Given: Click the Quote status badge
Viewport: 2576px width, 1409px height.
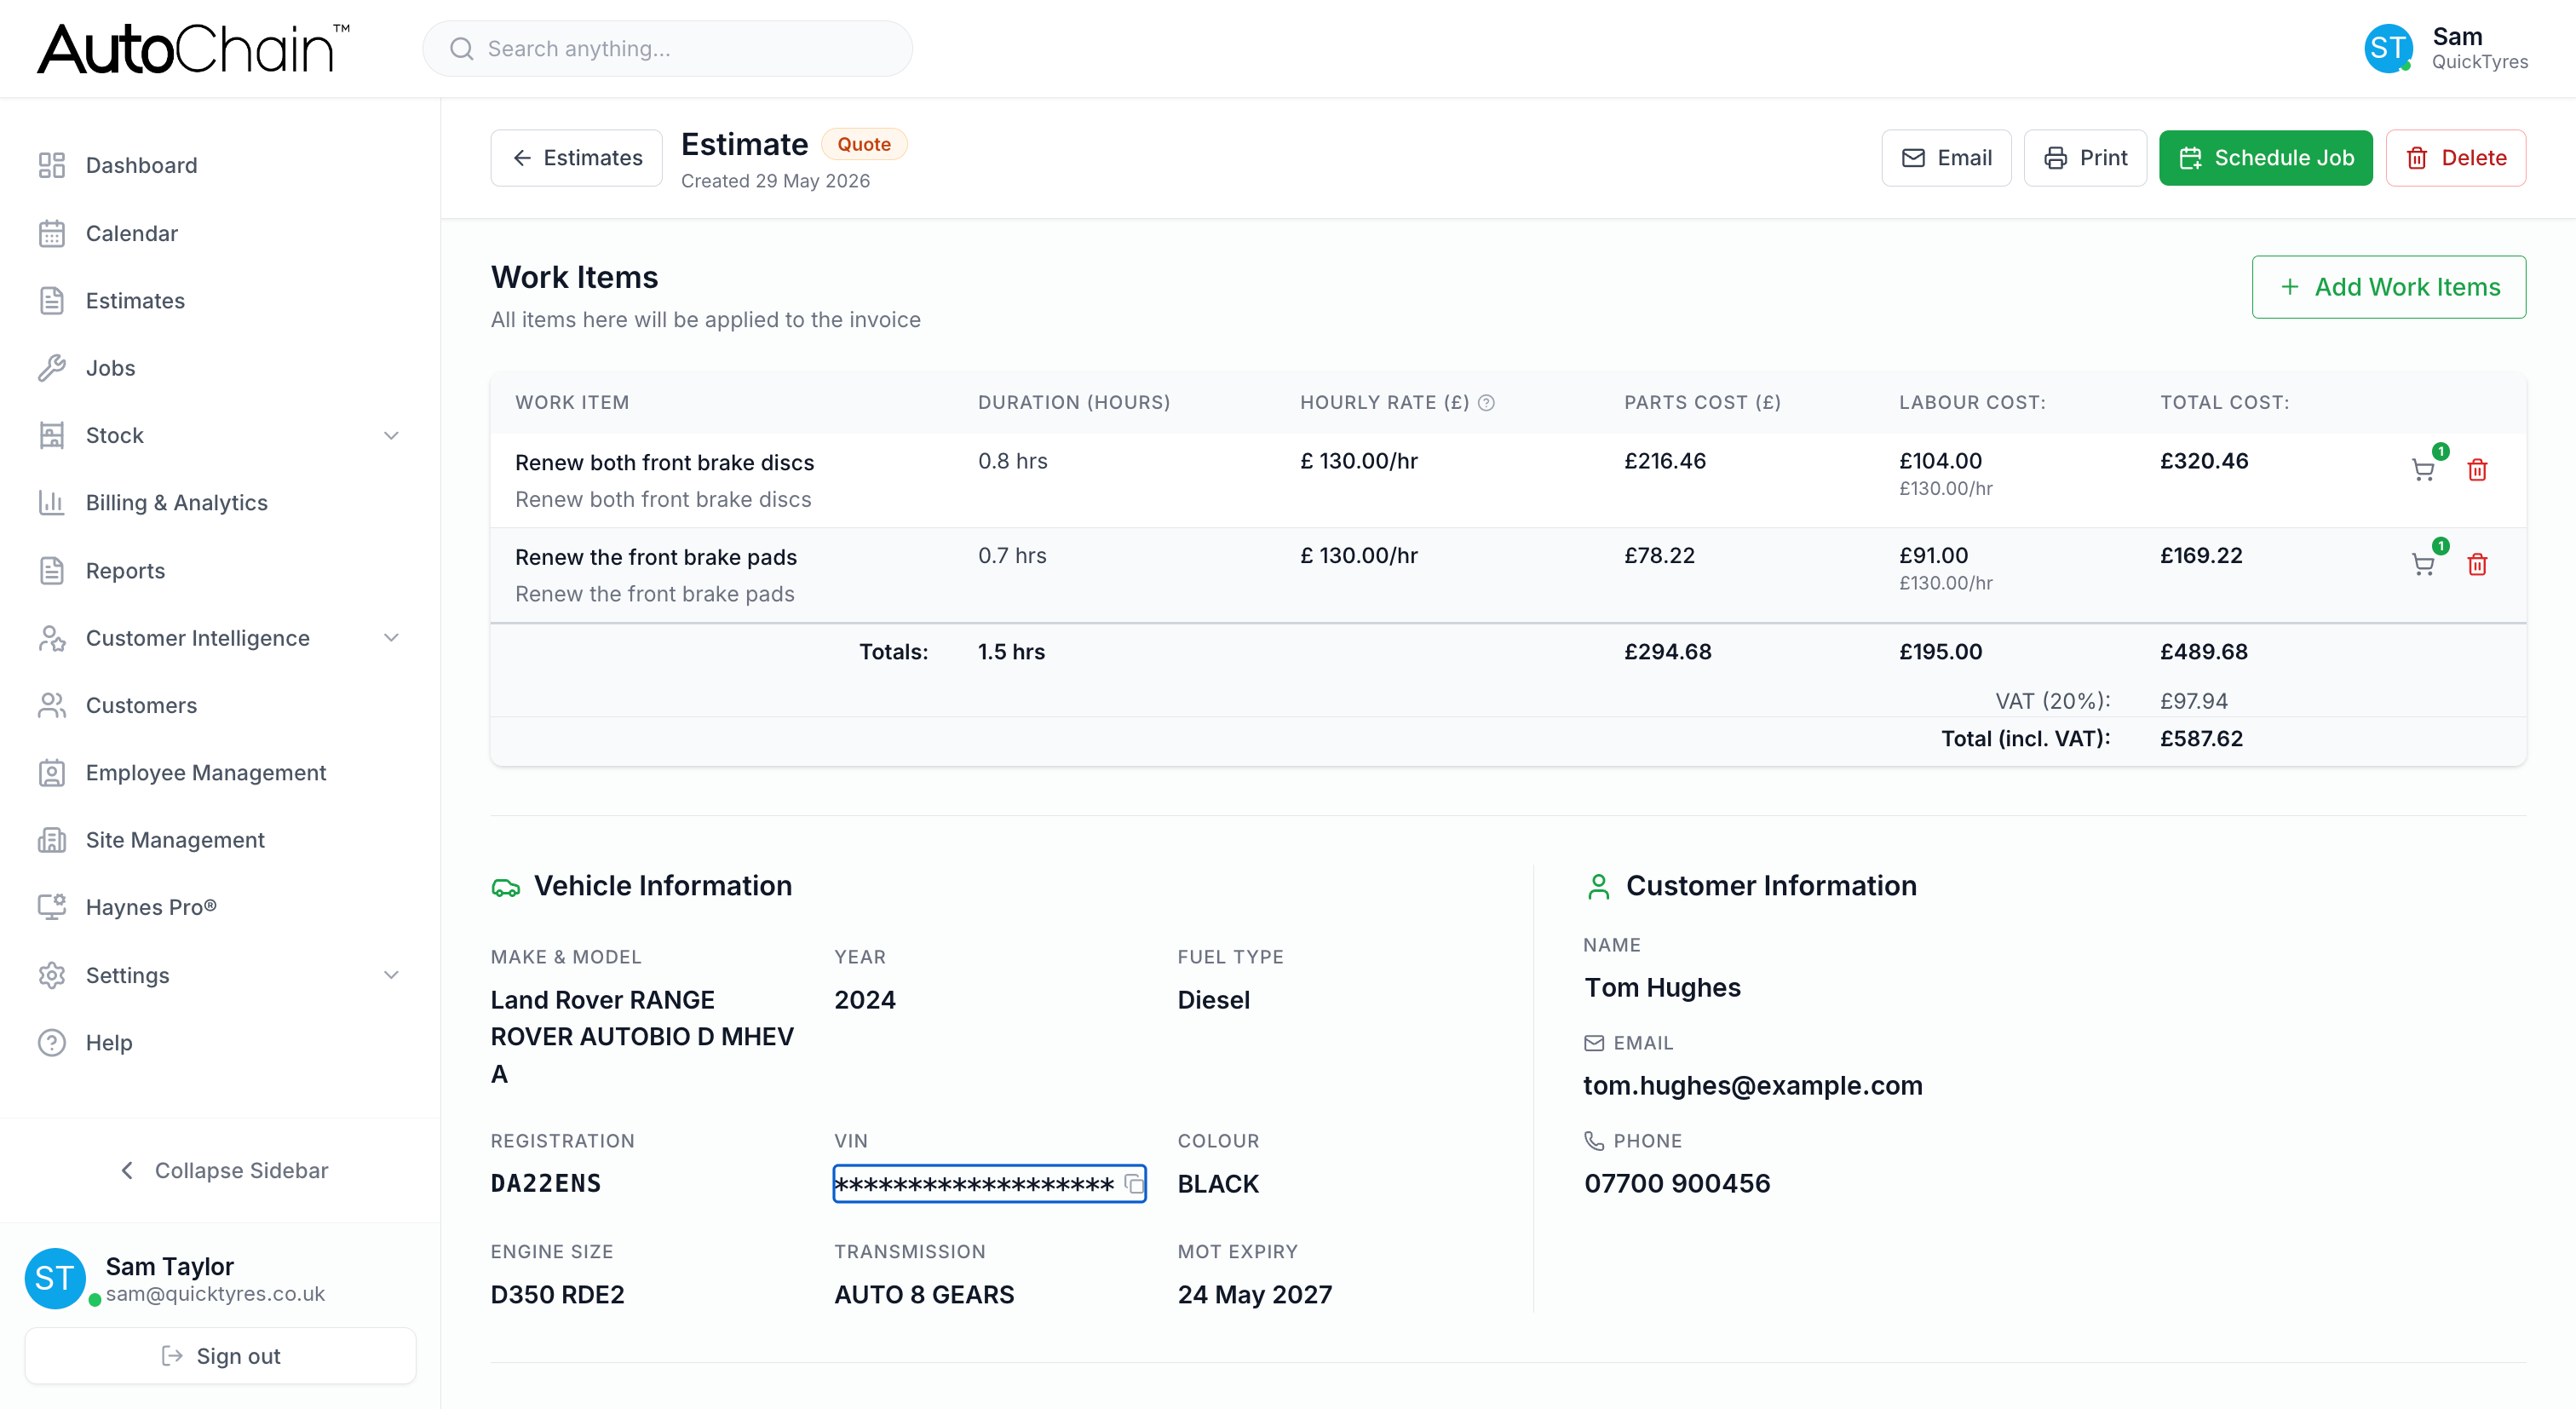Looking at the screenshot, I should tap(864, 144).
